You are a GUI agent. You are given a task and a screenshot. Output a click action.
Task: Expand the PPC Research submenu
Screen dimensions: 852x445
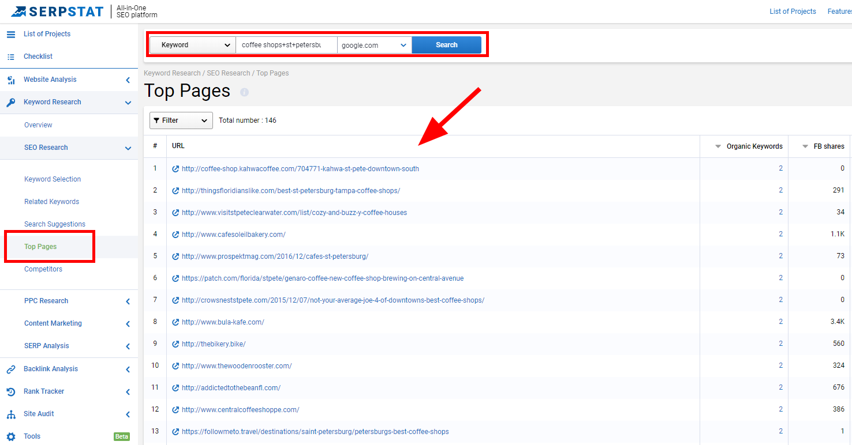tap(128, 301)
